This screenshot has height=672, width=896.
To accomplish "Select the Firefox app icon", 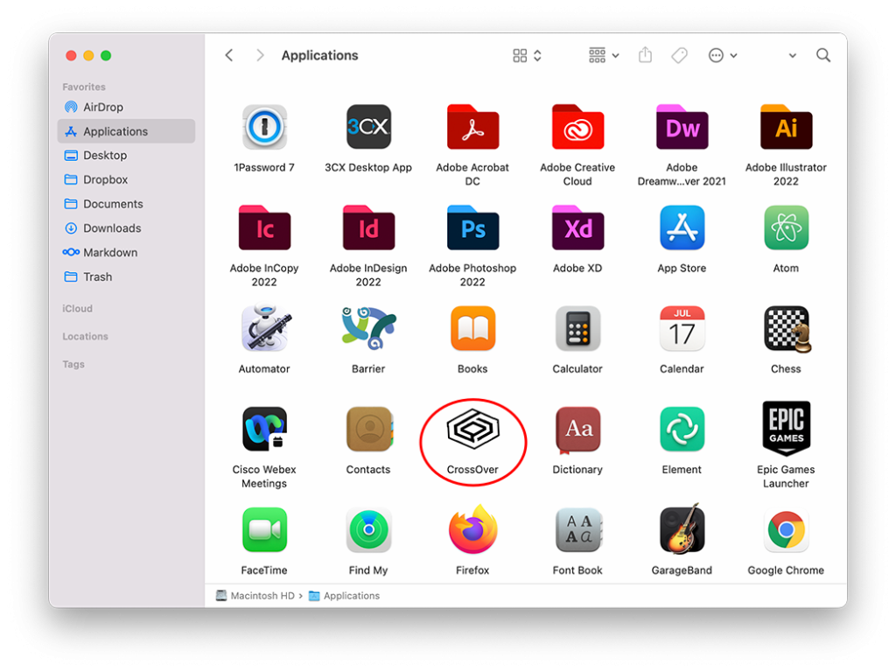I will point(472,530).
